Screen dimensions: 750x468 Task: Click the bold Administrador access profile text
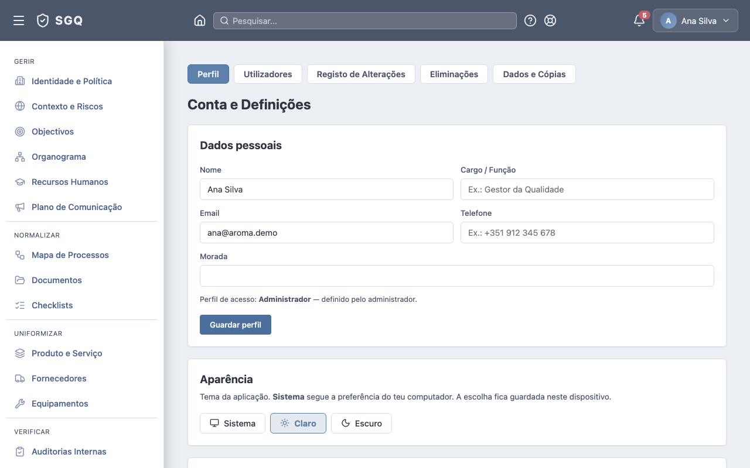point(285,300)
